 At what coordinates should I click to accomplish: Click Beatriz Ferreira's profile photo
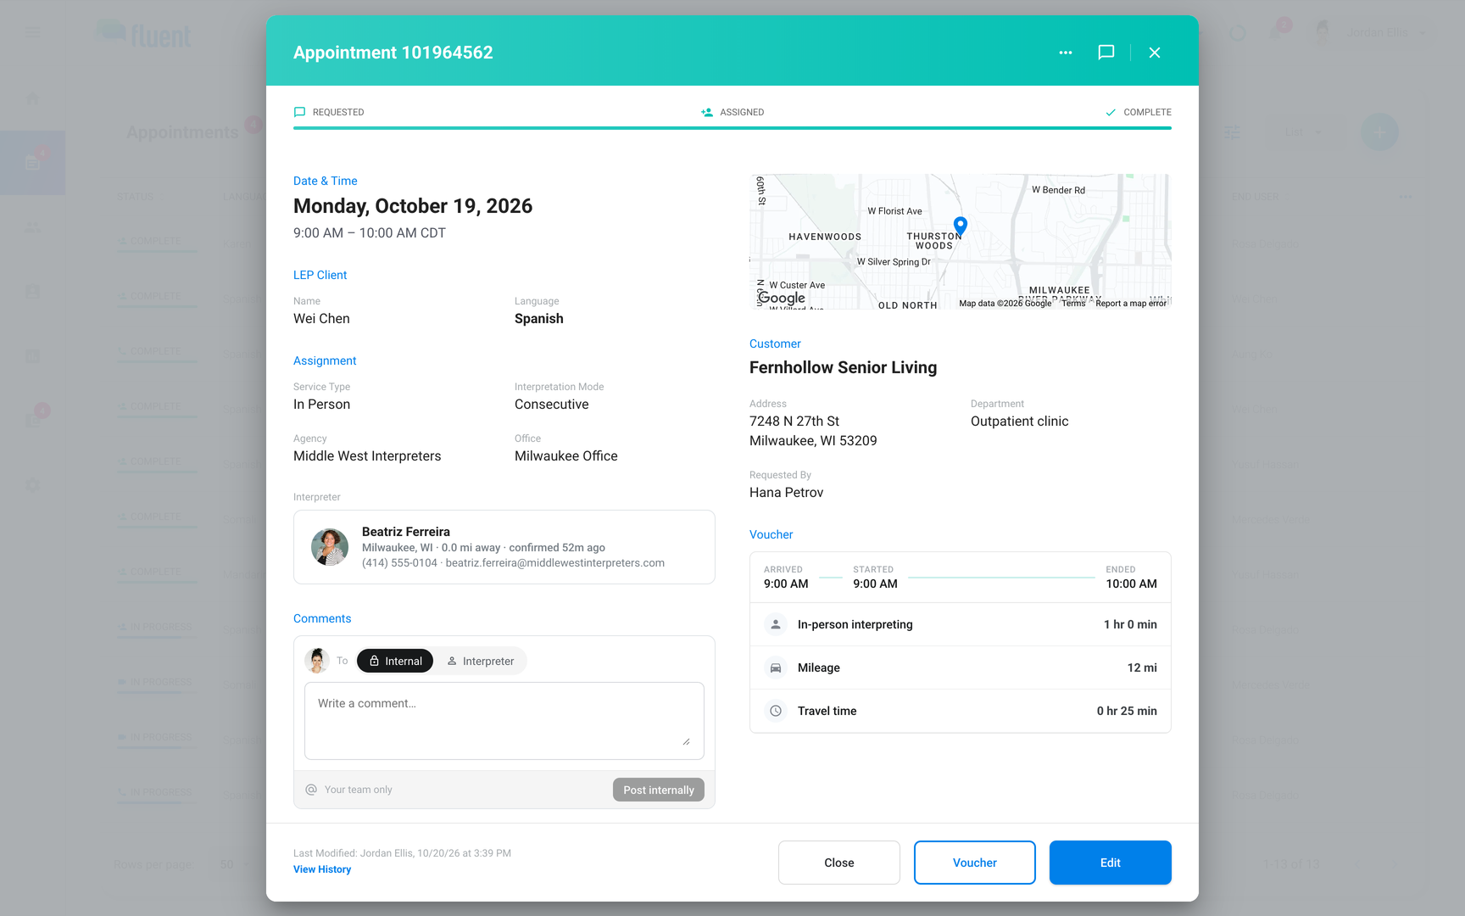pyautogui.click(x=330, y=547)
